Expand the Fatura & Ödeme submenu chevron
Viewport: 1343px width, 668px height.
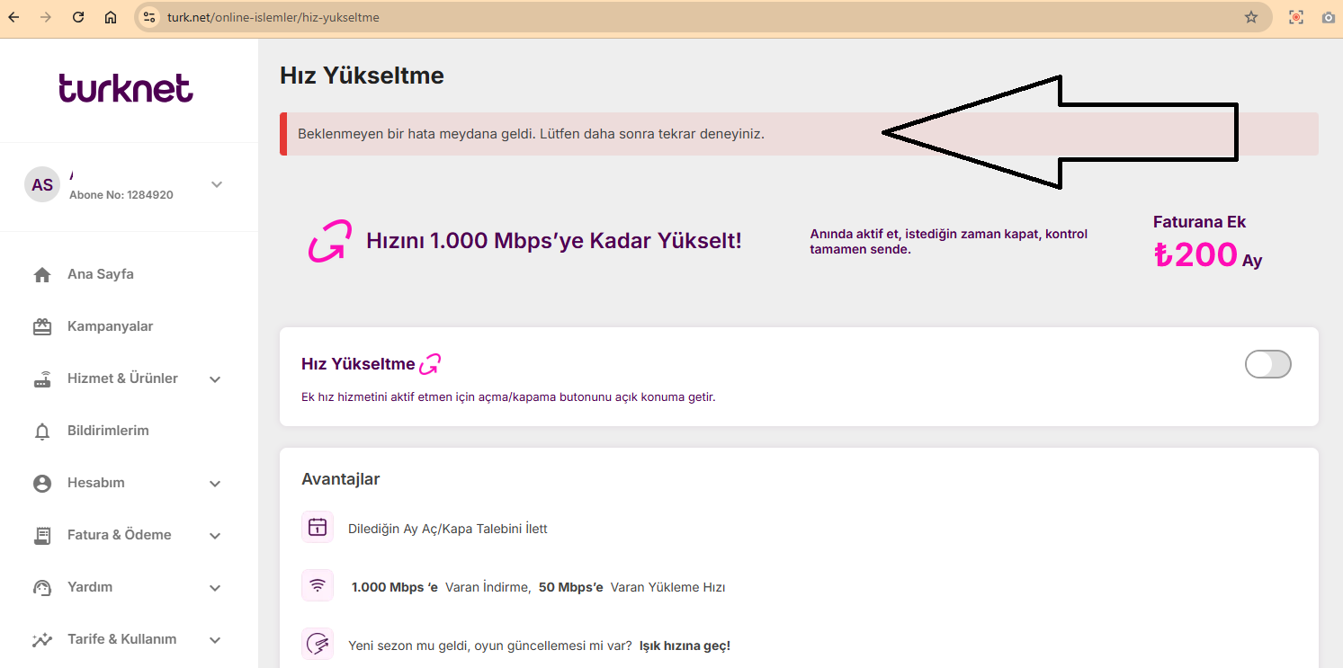[x=215, y=536]
